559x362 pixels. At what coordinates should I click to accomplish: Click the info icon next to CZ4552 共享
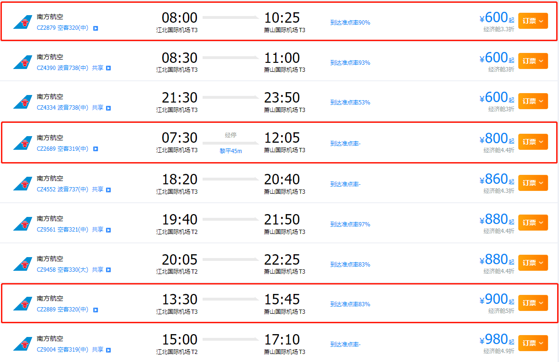108,190
